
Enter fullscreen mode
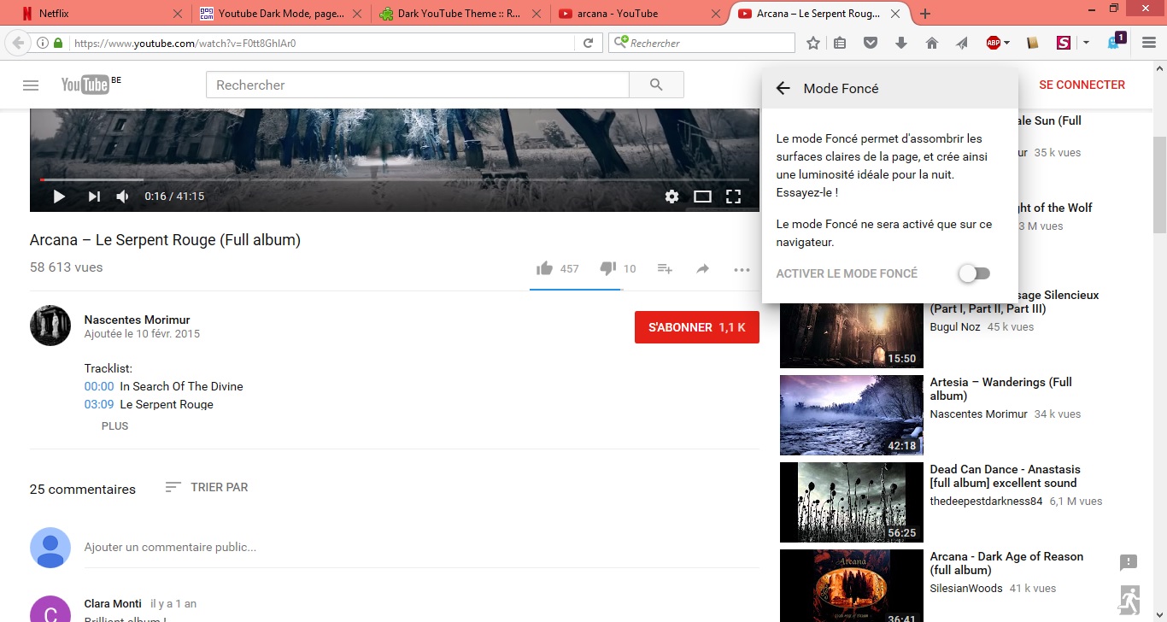(x=733, y=197)
